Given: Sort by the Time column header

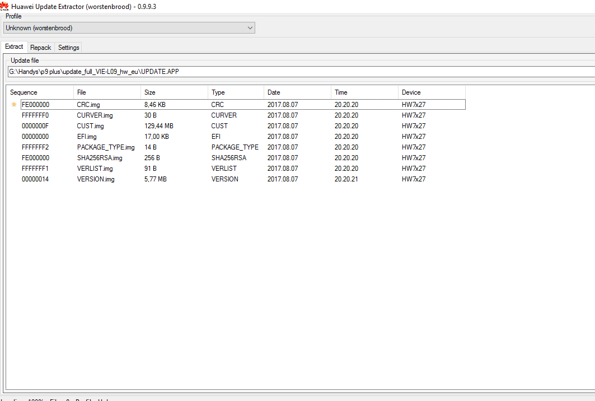Looking at the screenshot, I should tap(364, 92).
